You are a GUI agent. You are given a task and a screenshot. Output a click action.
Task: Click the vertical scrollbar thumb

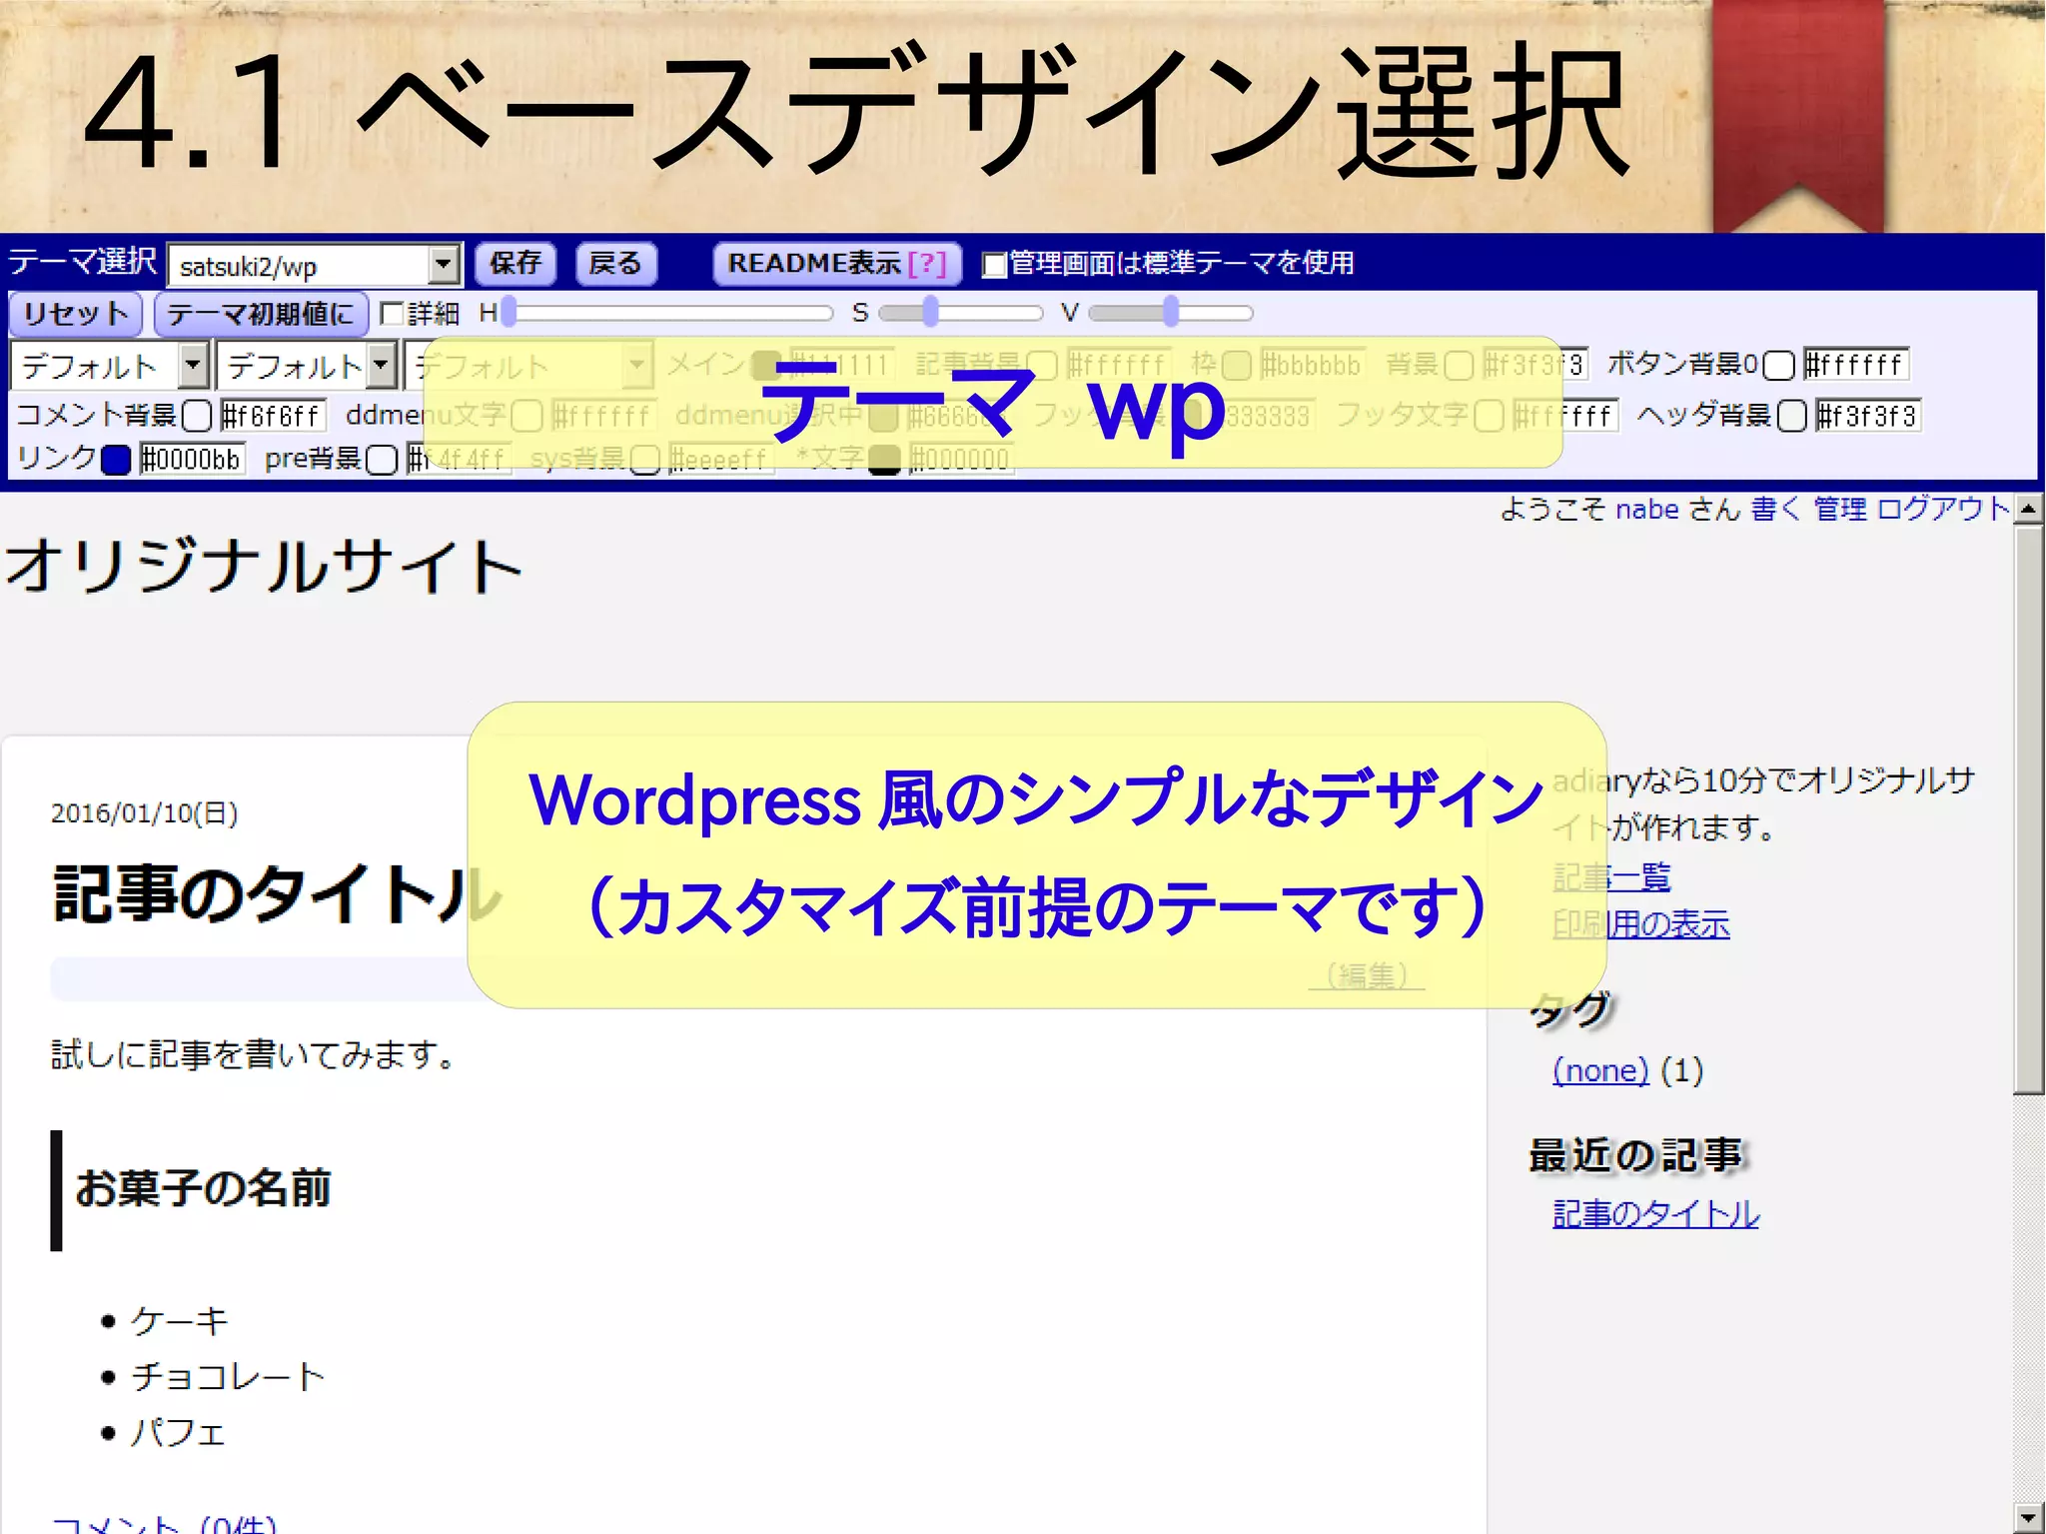(2028, 809)
